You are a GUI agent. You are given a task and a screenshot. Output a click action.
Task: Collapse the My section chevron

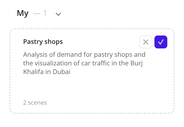click(58, 14)
